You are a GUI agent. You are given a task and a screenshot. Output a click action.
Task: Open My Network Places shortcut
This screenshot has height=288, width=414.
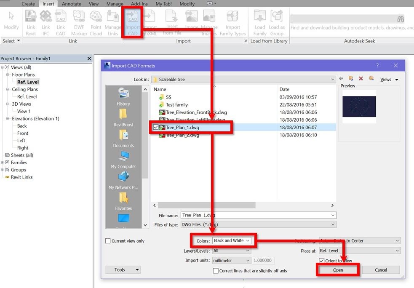(x=123, y=180)
